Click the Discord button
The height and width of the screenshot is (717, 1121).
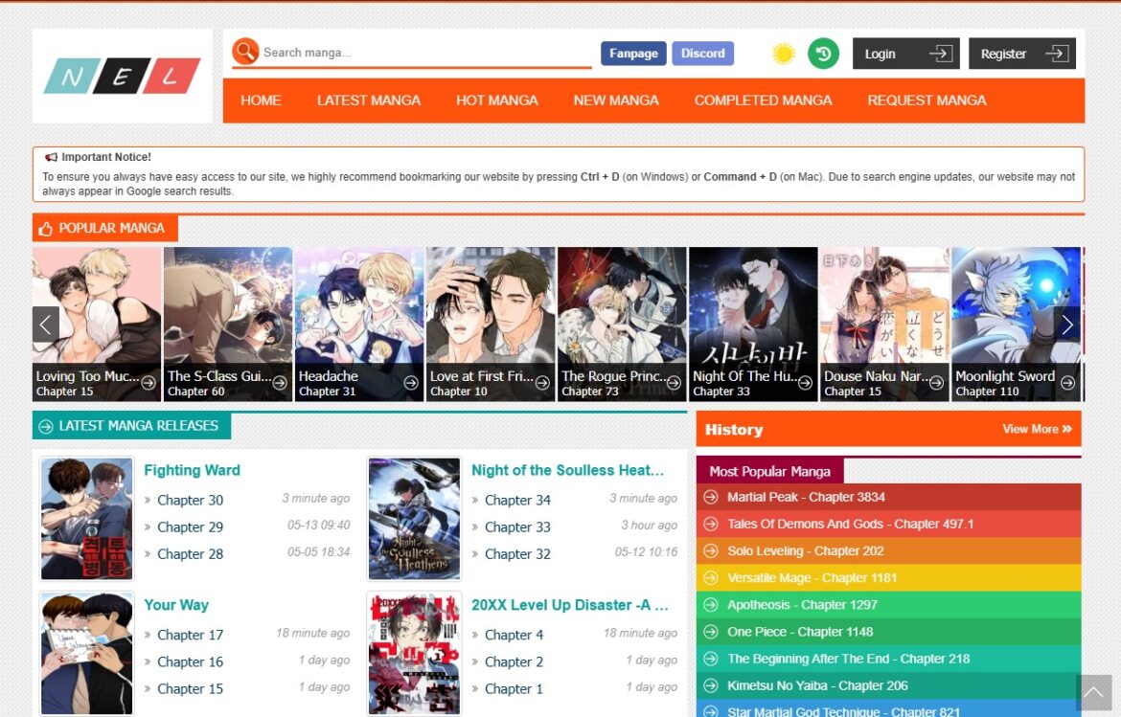tap(702, 54)
